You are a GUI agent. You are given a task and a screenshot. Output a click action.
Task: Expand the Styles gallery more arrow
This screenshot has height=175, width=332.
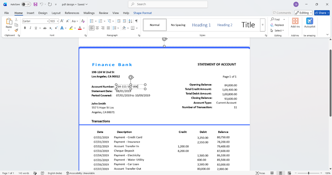tap(263, 25)
